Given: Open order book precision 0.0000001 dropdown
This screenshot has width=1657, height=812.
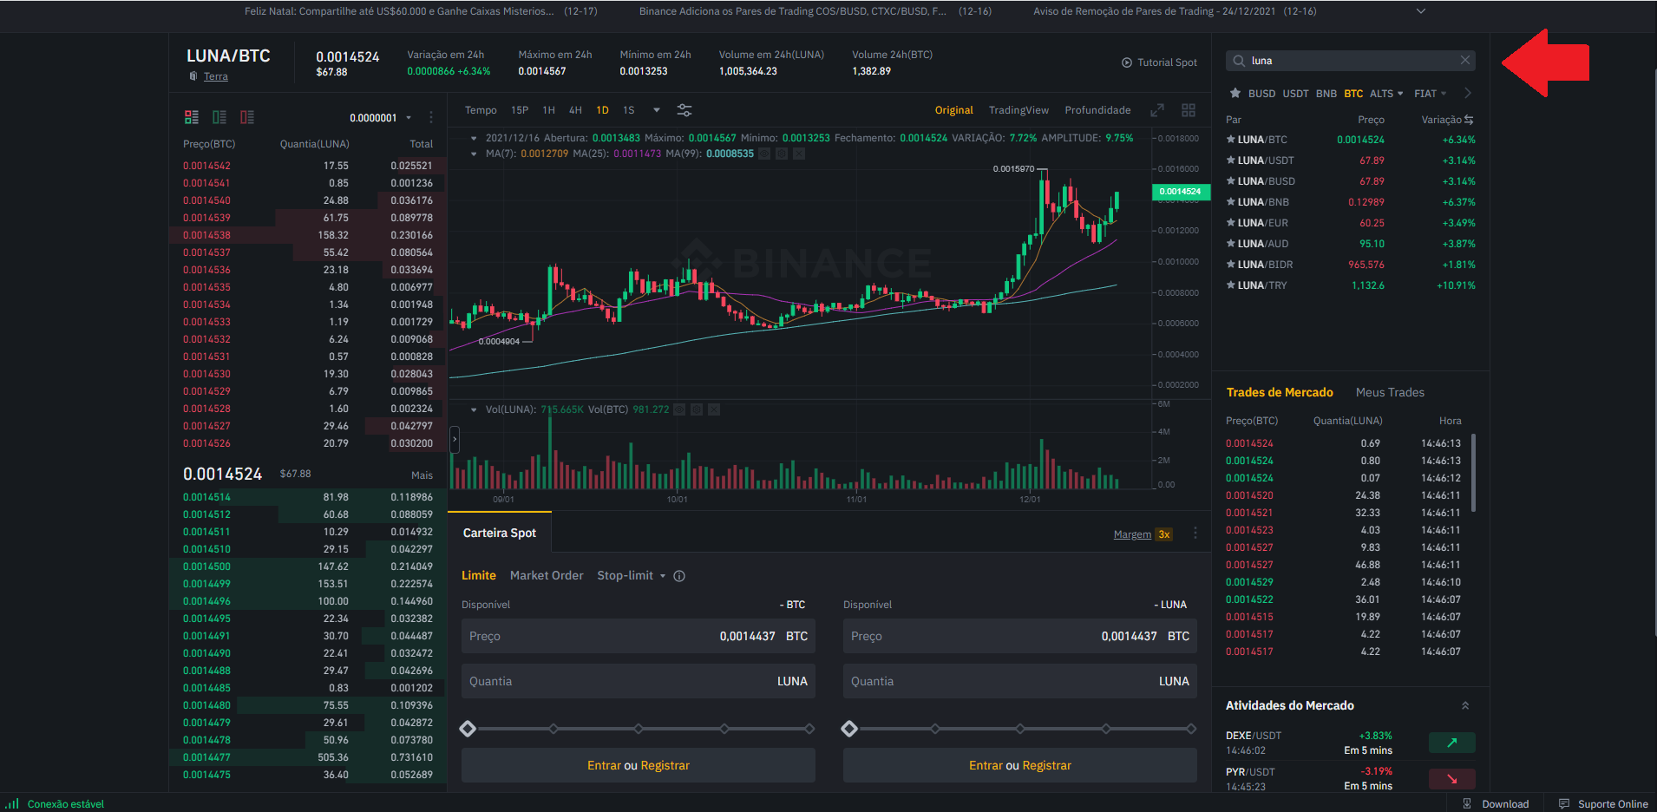Looking at the screenshot, I should point(381,118).
